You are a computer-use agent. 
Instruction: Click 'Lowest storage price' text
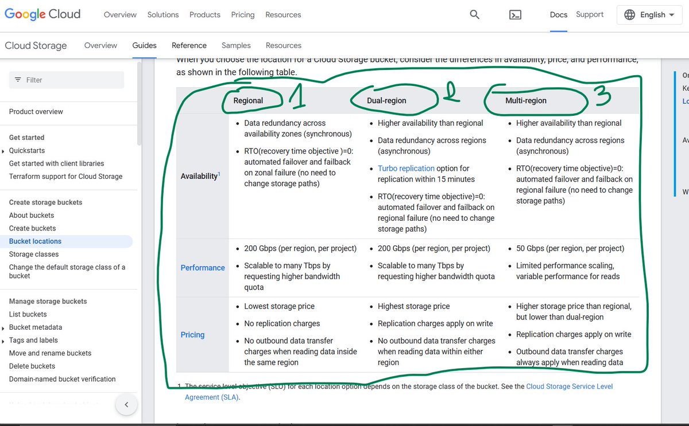click(x=279, y=307)
